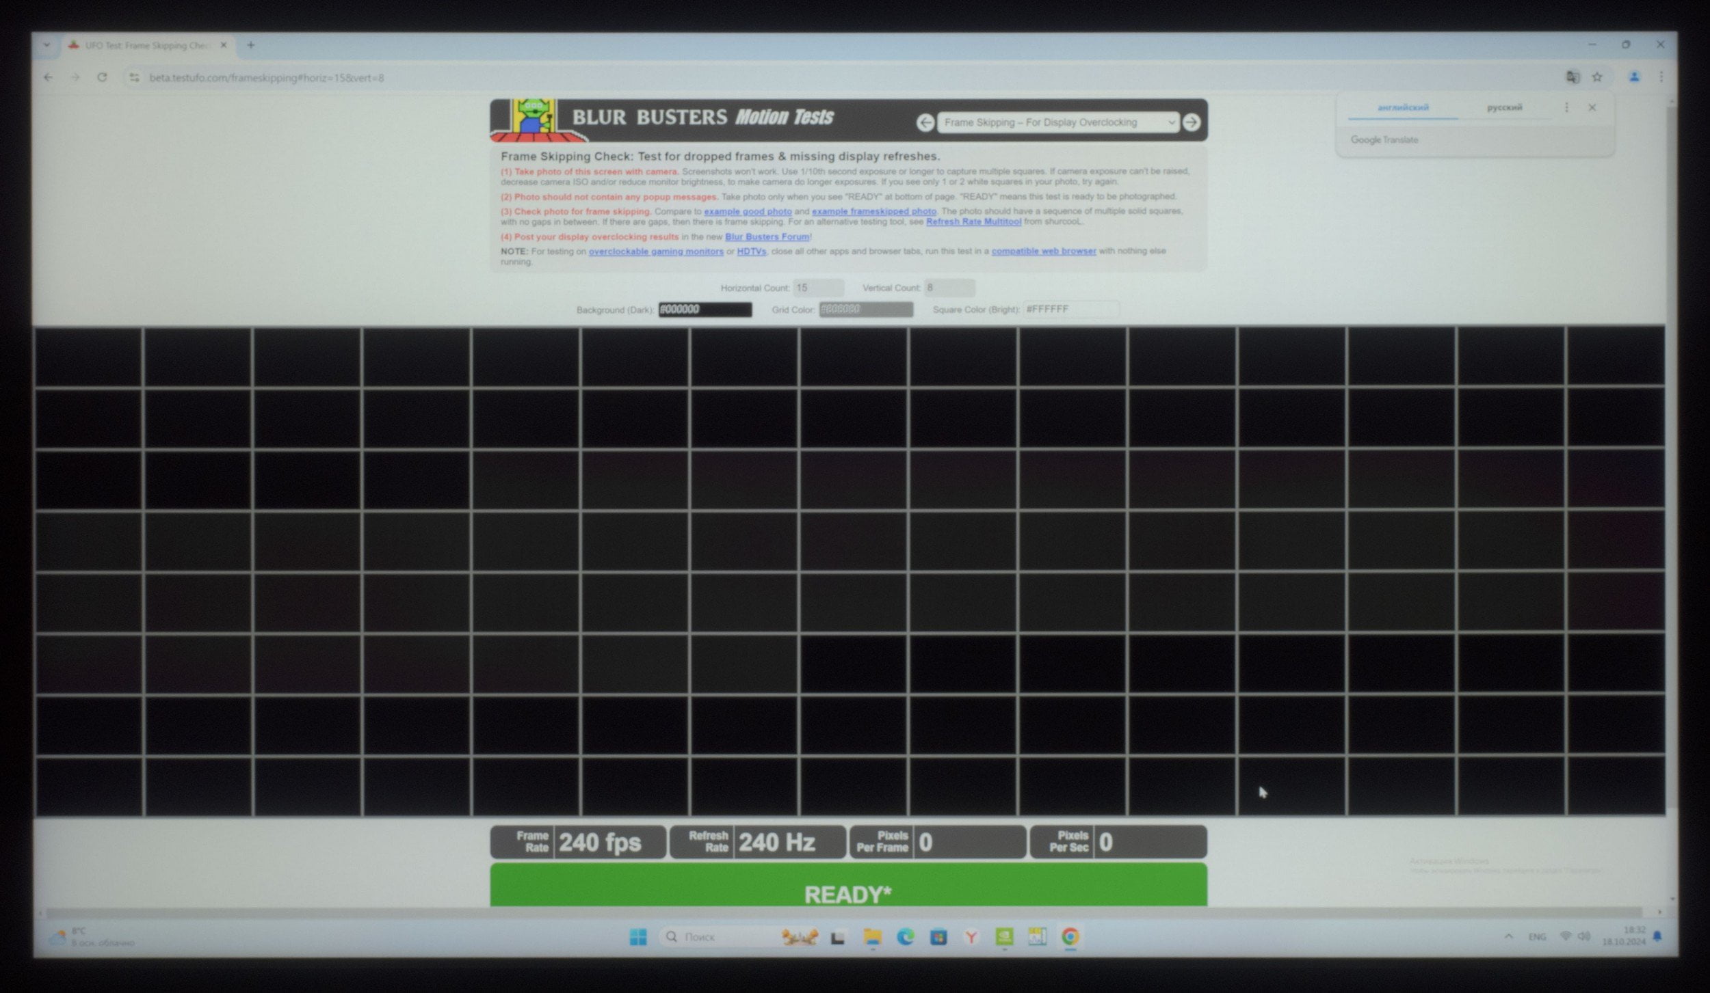This screenshot has width=1710, height=993.
Task: Open the Chrome three-dot menu
Action: click(x=1661, y=77)
